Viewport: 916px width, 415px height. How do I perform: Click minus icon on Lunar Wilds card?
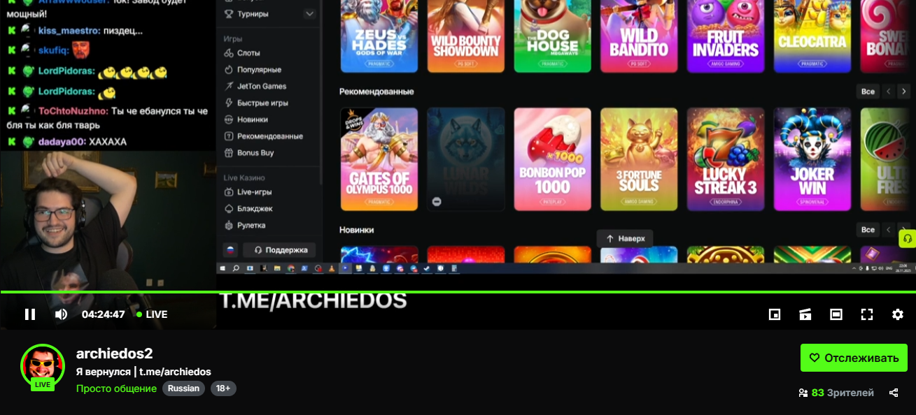point(437,201)
